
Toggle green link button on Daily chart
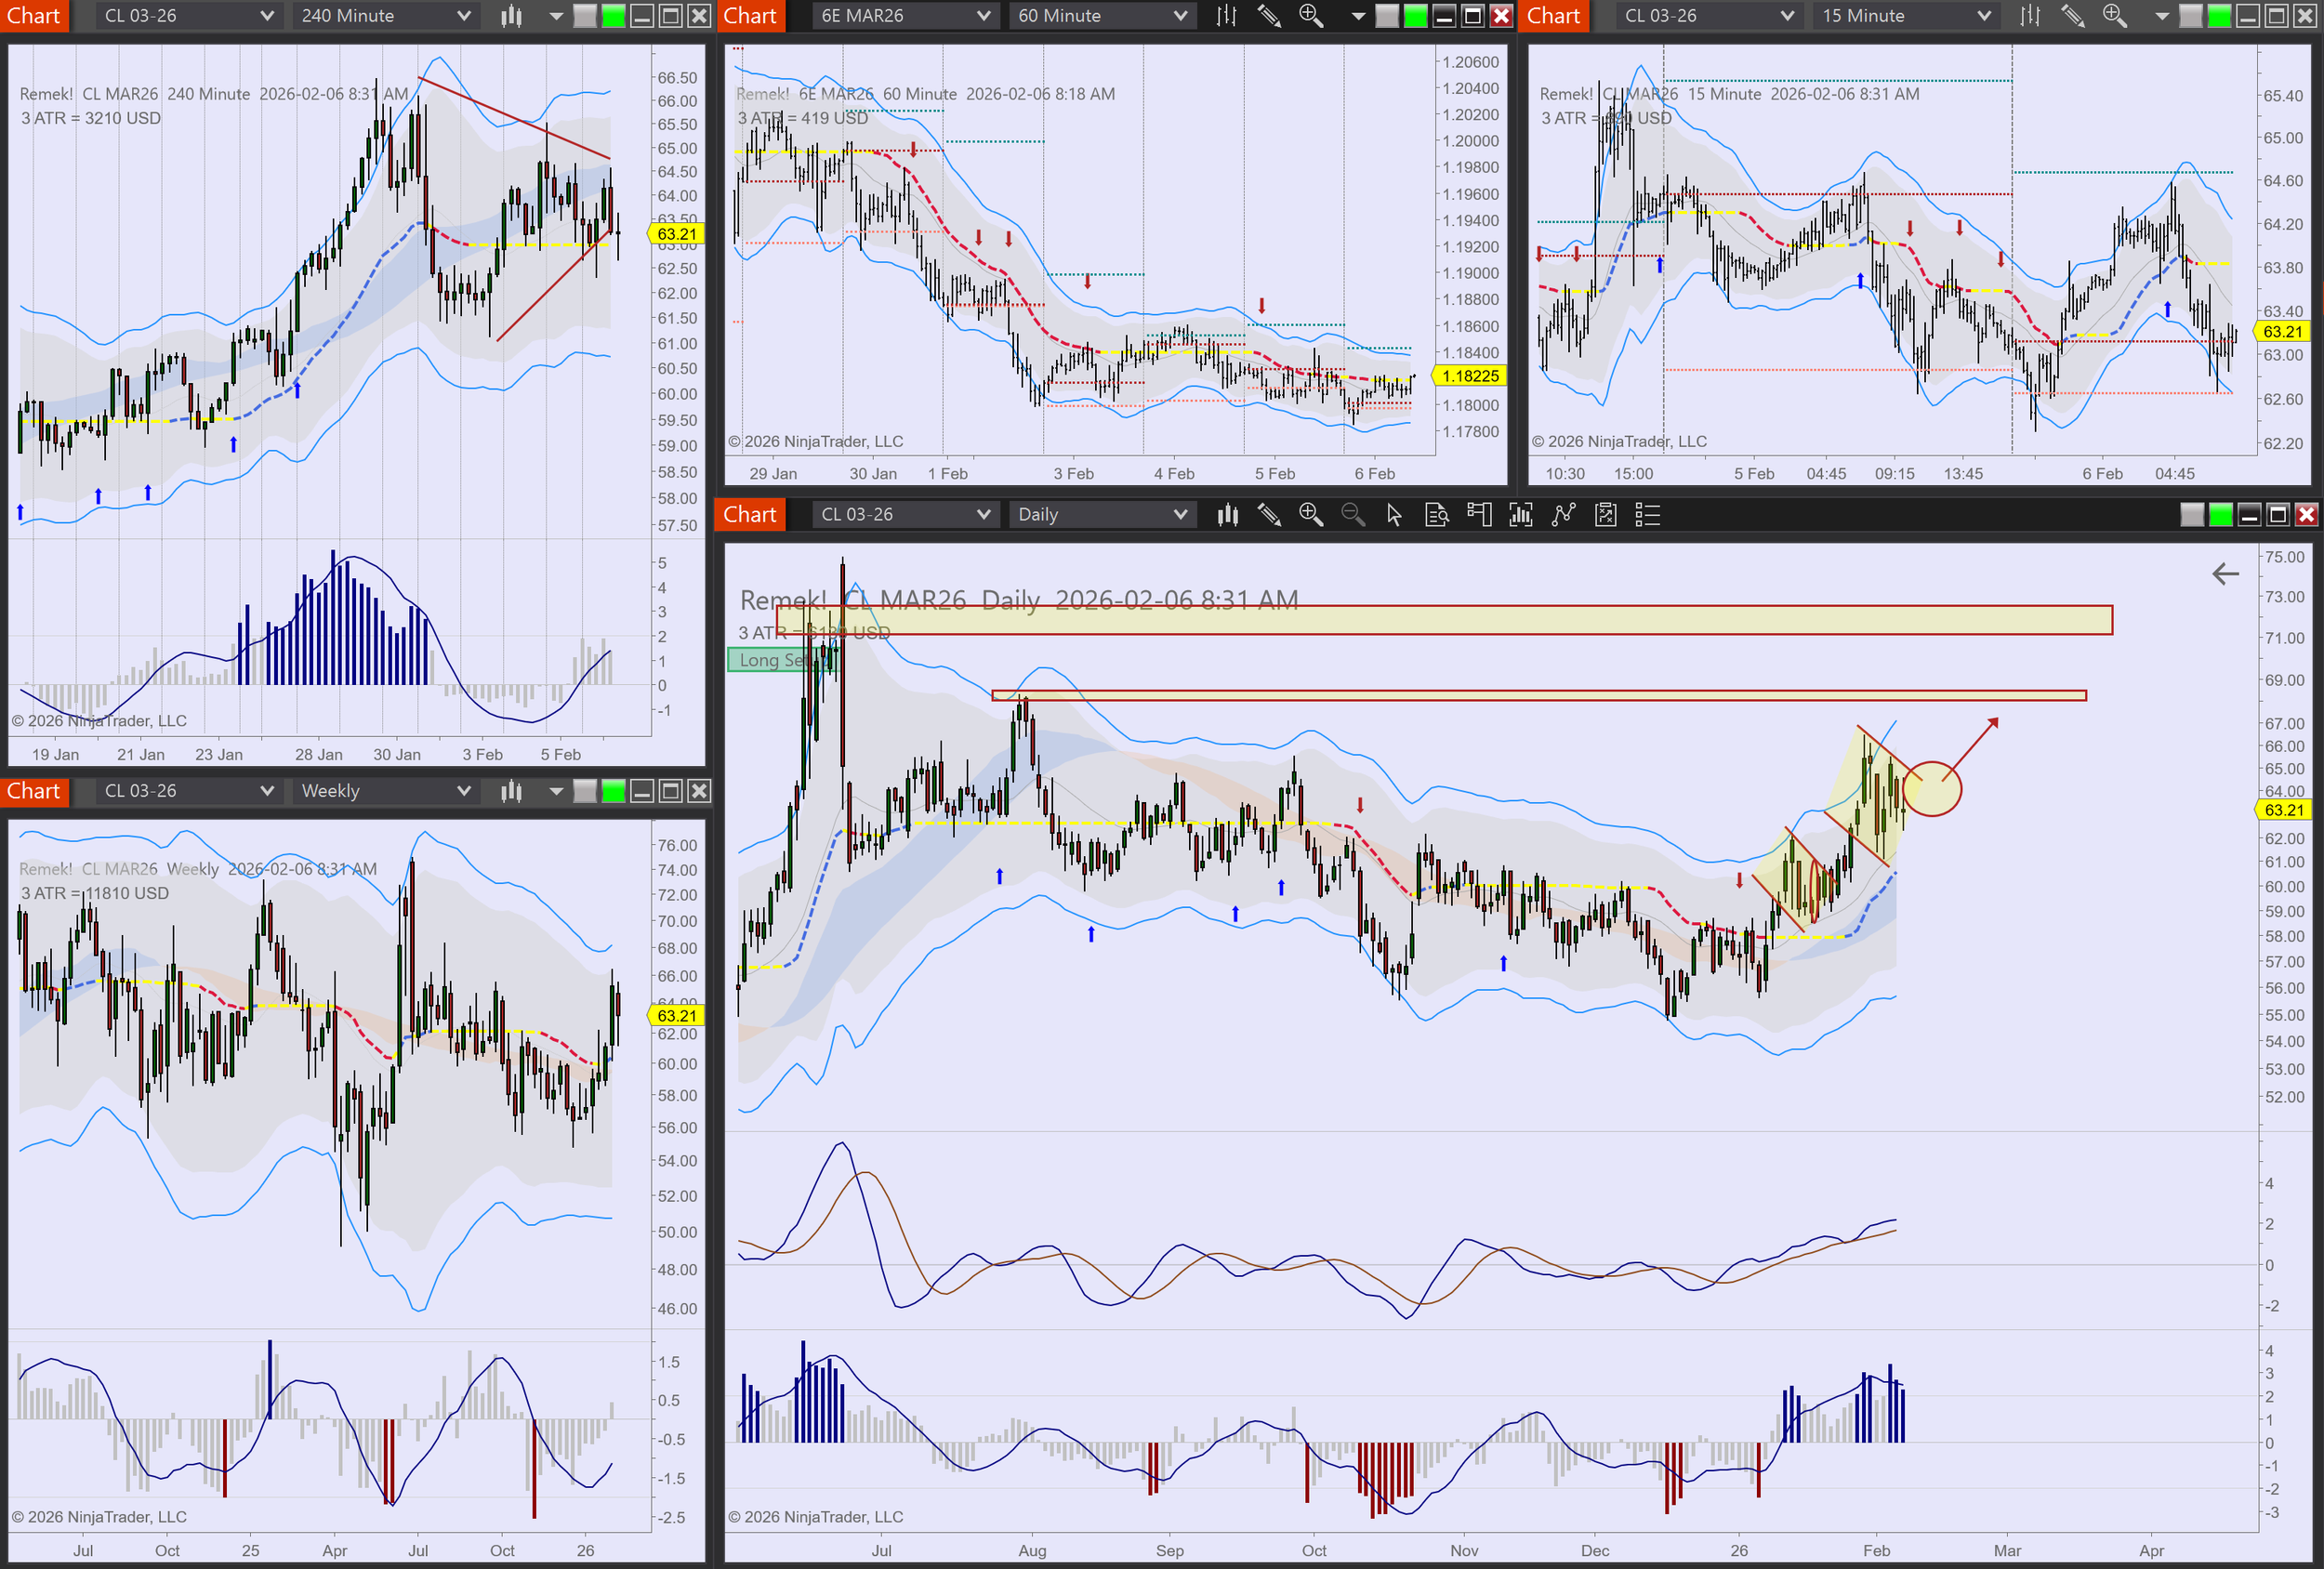[x=2220, y=515]
